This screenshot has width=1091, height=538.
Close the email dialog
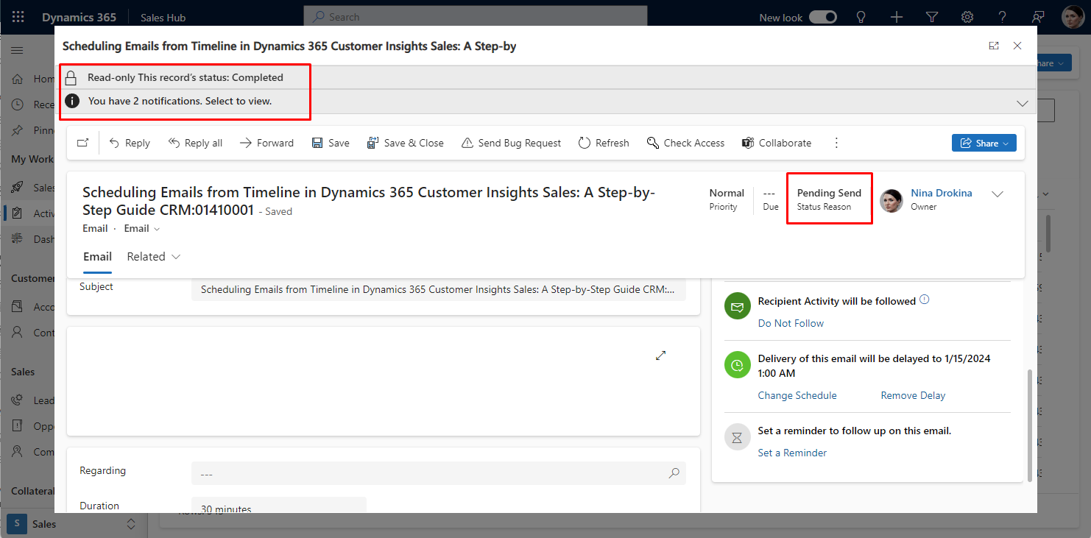(x=1017, y=46)
